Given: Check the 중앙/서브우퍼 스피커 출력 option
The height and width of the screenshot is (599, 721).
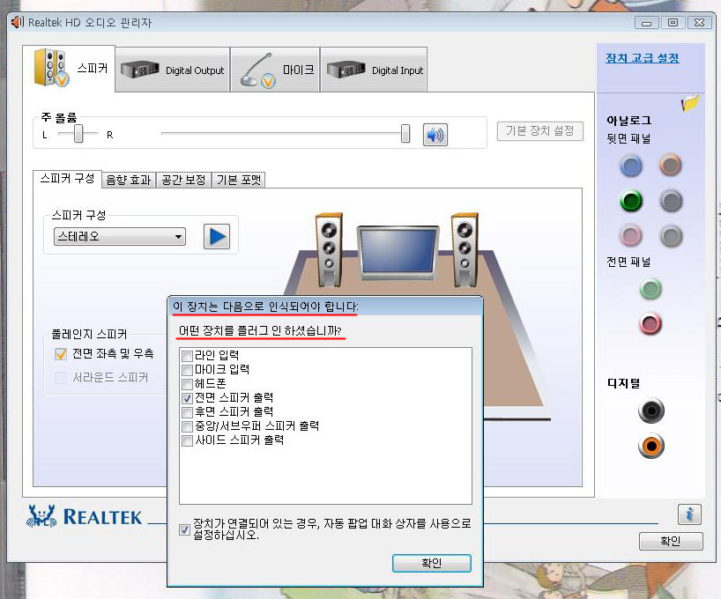Looking at the screenshot, I should (x=187, y=426).
